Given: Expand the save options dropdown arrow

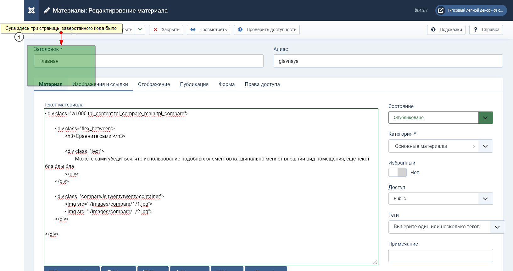Looking at the screenshot, I should 140,30.
